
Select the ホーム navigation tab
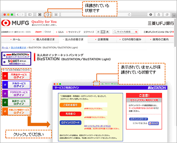[x=15, y=40]
